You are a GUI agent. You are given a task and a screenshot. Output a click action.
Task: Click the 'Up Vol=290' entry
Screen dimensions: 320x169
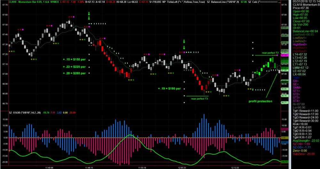(x=300, y=25)
